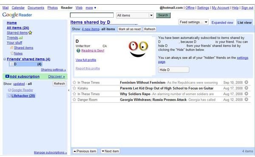Open the All items search scope dropdown
Image resolution: width=255 pixels, height=157 pixels.
[135, 15]
